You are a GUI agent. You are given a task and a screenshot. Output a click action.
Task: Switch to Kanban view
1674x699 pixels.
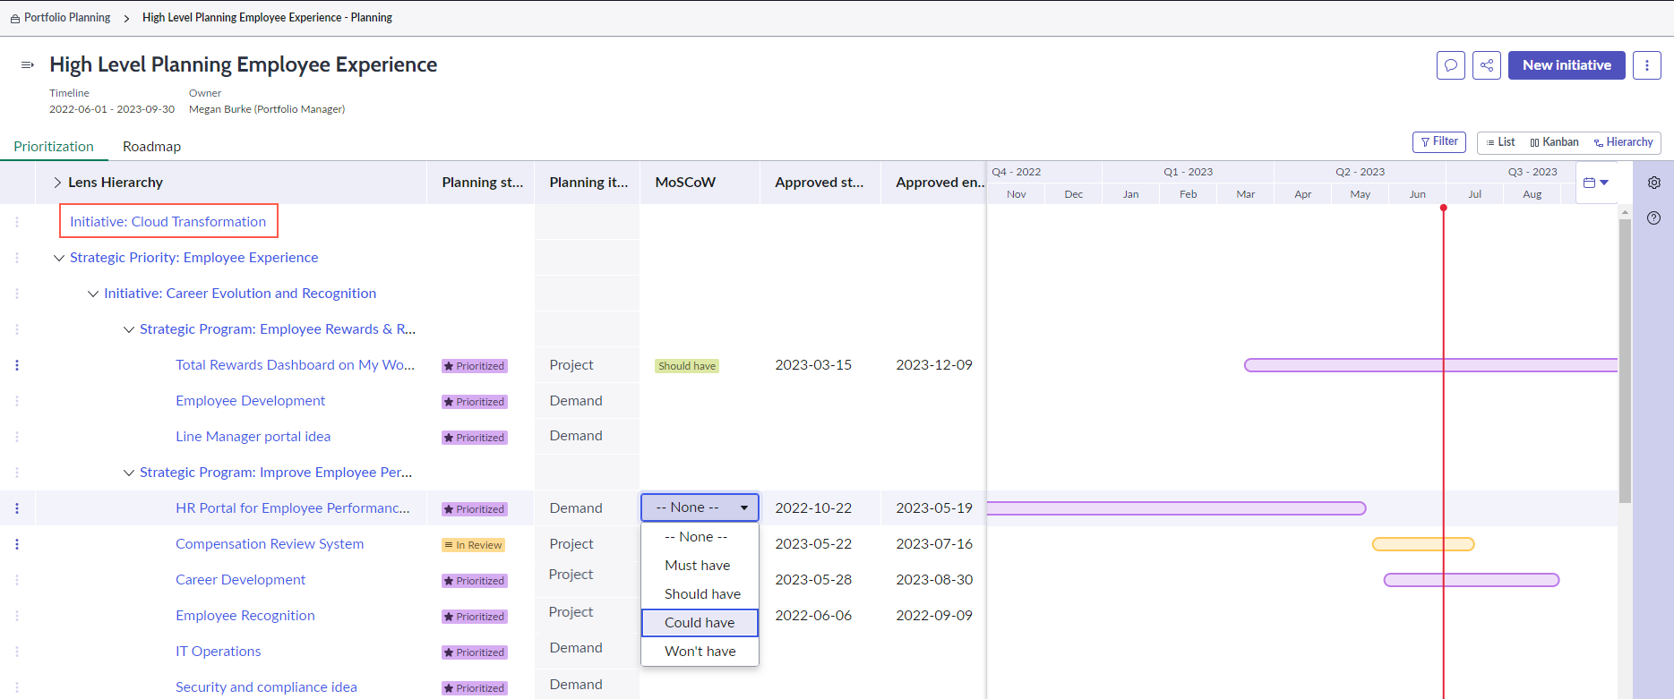pos(1554,142)
